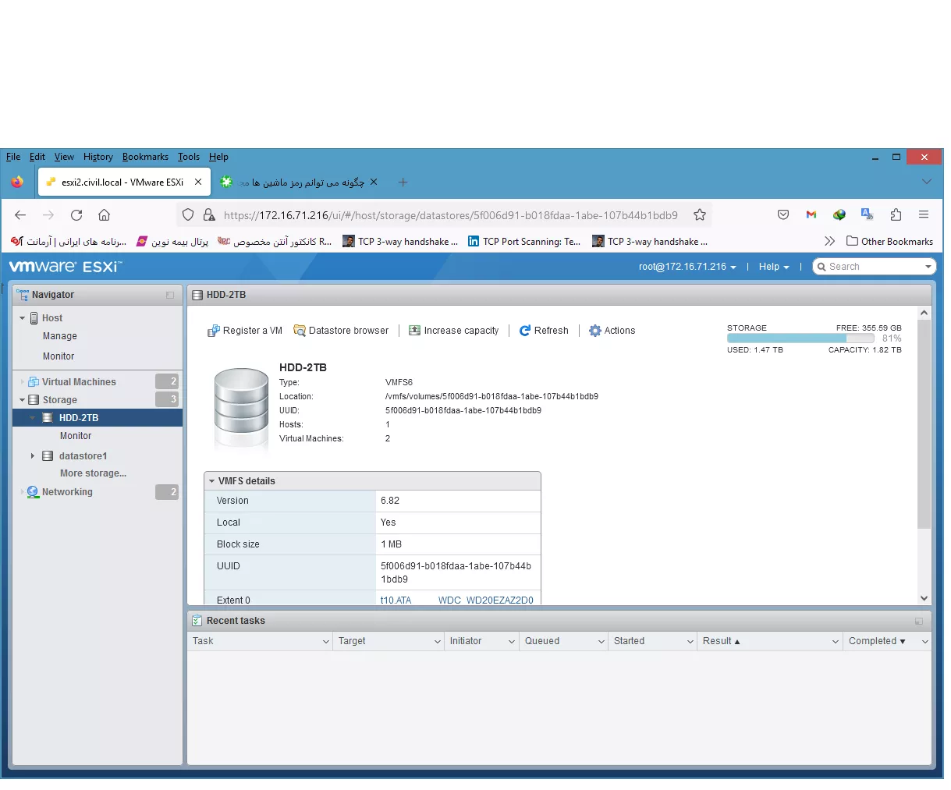The image size is (951, 790).
Task: Open the extensions puzzle icon
Action: 896,215
